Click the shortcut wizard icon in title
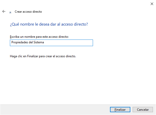 10,12
